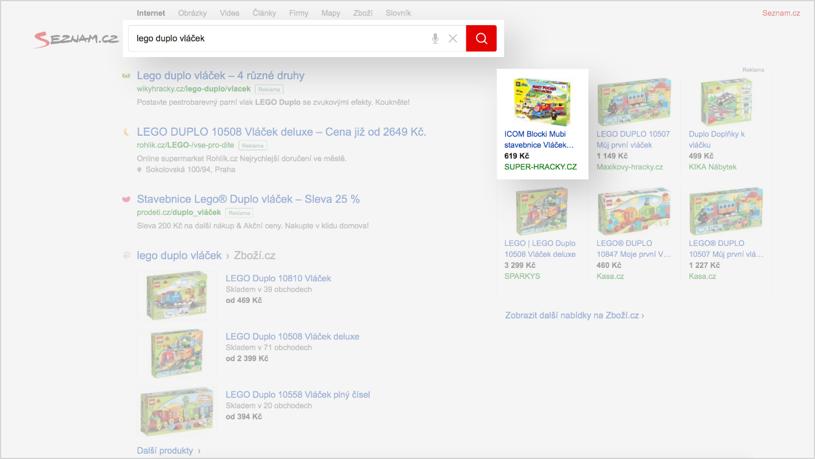Open 'Zobrazit další nabídky na Zboží.cz' link
Screen dimensions: 815x459
[575, 316]
